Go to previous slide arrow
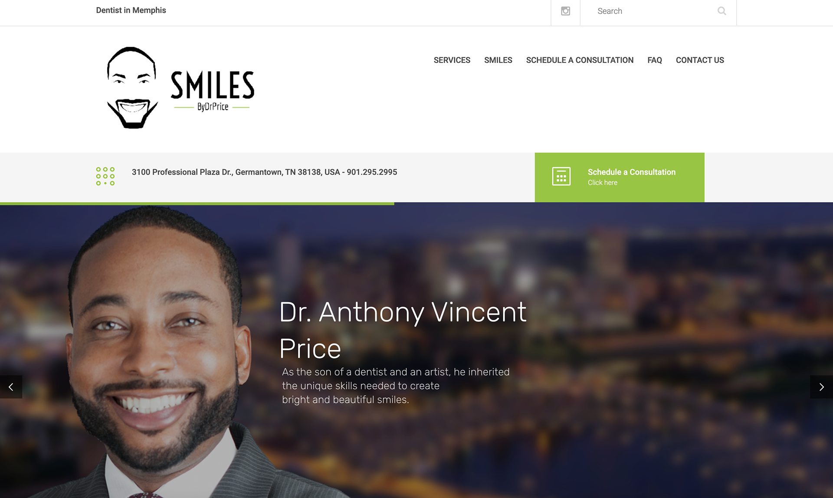 11,387
